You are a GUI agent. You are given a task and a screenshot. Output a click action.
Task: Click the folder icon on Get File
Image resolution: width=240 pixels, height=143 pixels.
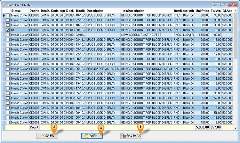(42, 136)
